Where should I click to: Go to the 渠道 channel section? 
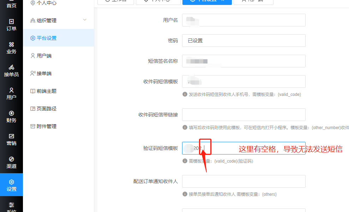point(11,162)
